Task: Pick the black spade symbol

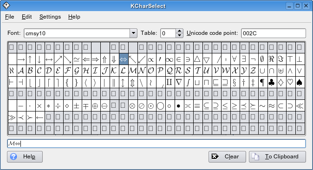Action: click(299, 82)
